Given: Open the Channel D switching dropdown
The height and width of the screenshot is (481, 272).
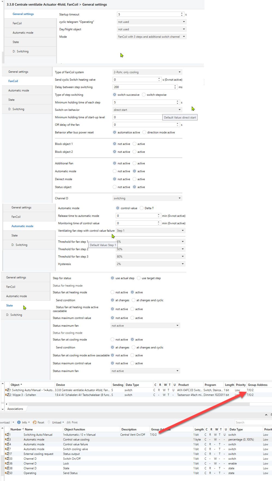Looking at the screenshot, I should click(180, 198).
